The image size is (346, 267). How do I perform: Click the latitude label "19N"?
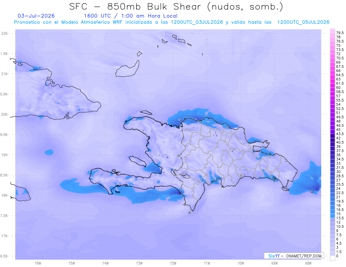(4, 155)
